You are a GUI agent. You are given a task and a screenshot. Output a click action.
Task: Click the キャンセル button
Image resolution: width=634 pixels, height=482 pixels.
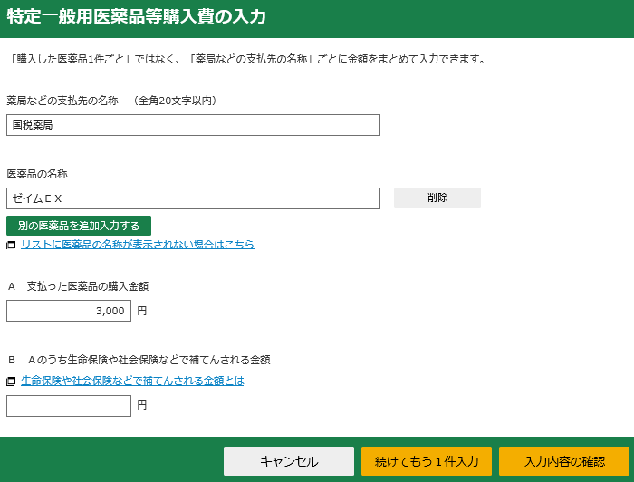coord(289,461)
